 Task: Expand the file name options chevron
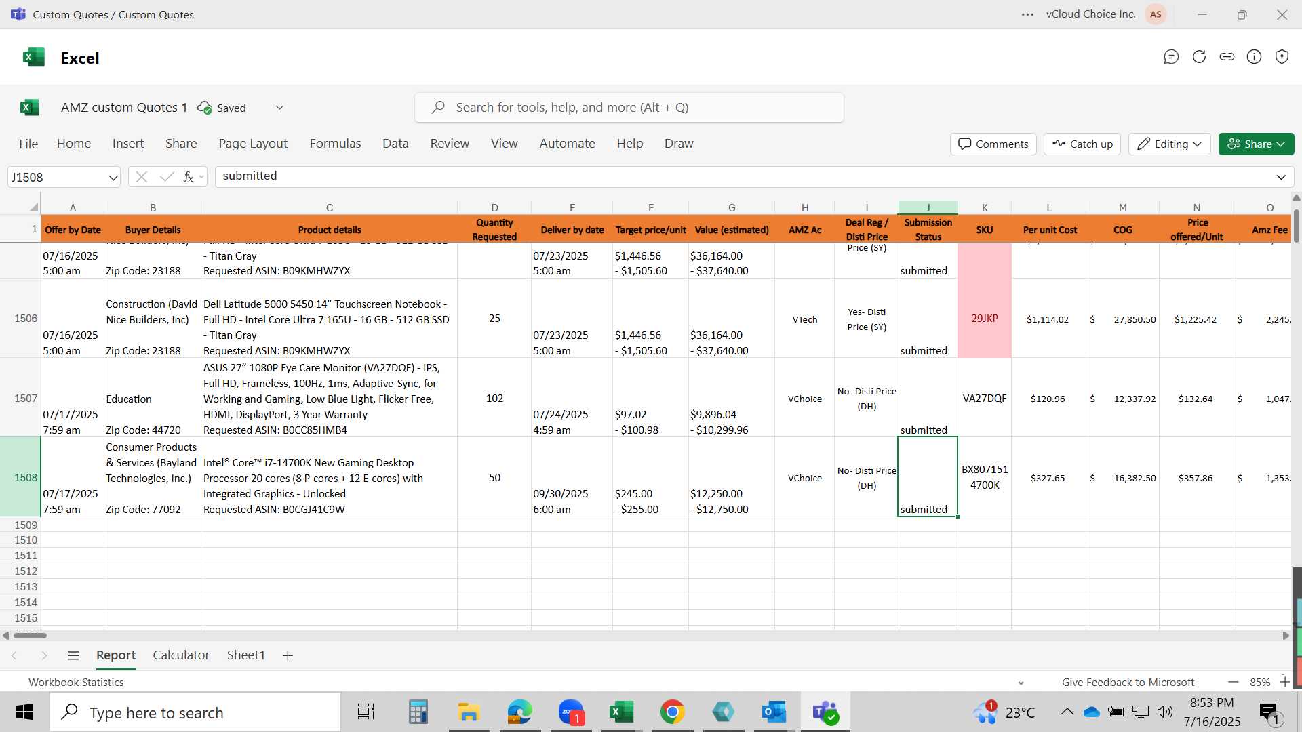(279, 108)
